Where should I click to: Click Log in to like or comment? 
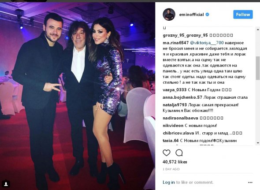point(169,183)
